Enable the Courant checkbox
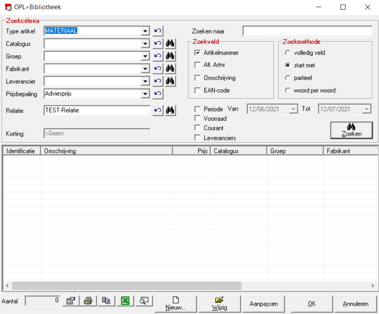Viewport: 379px width, 314px height. pyautogui.click(x=198, y=128)
